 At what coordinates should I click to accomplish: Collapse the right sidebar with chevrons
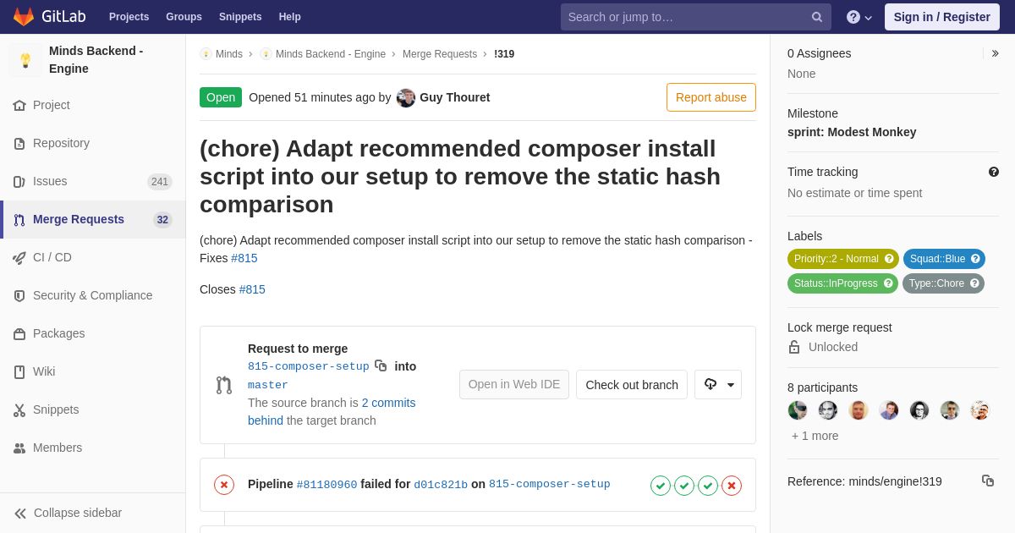(995, 53)
